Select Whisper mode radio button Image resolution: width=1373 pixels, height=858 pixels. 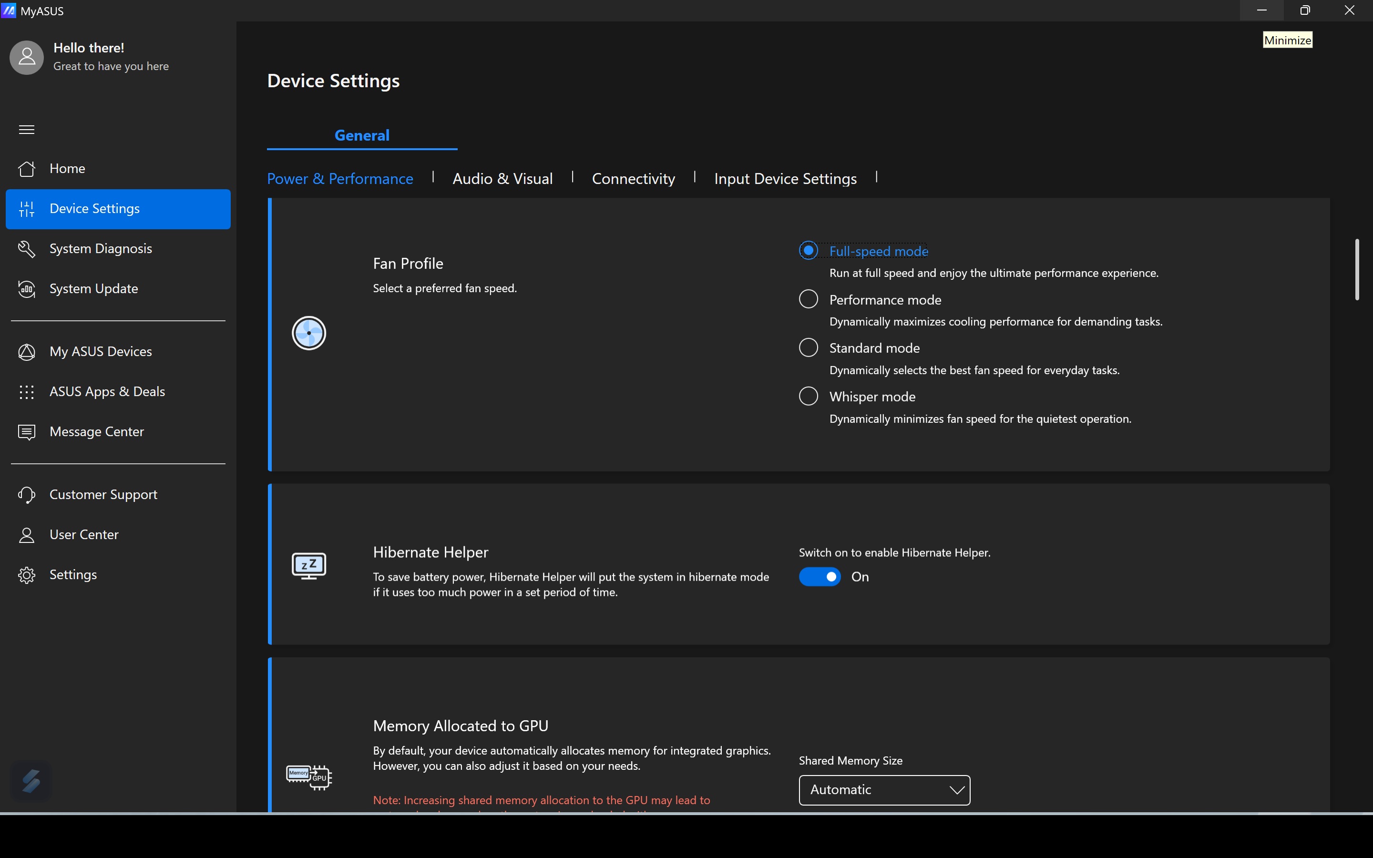(809, 396)
